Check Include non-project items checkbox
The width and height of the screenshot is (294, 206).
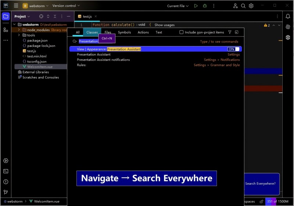(x=181, y=32)
